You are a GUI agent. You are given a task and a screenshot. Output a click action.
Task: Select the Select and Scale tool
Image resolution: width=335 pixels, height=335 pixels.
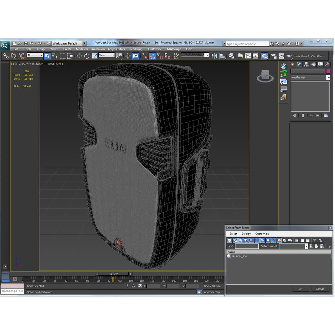coord(94,56)
